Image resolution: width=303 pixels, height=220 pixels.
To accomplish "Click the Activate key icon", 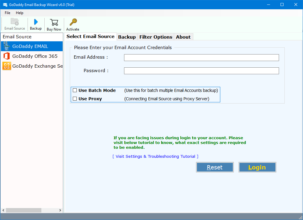I will (73, 22).
